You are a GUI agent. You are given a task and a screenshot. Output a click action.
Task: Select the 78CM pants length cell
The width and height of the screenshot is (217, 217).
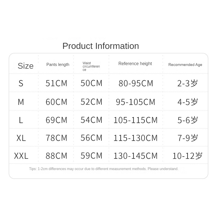coord(56,138)
